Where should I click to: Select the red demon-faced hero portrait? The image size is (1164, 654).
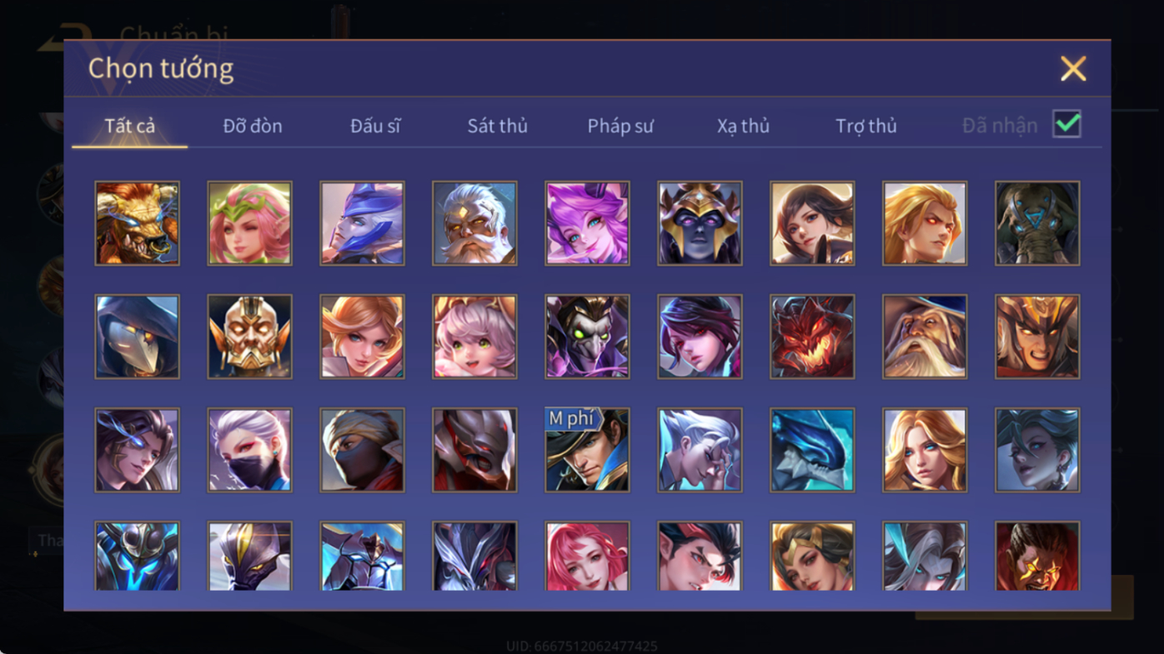coord(812,337)
